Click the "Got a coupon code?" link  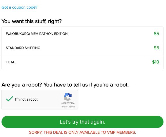19,7
